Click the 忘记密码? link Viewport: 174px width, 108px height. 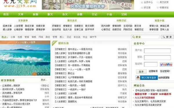click(x=165, y=71)
